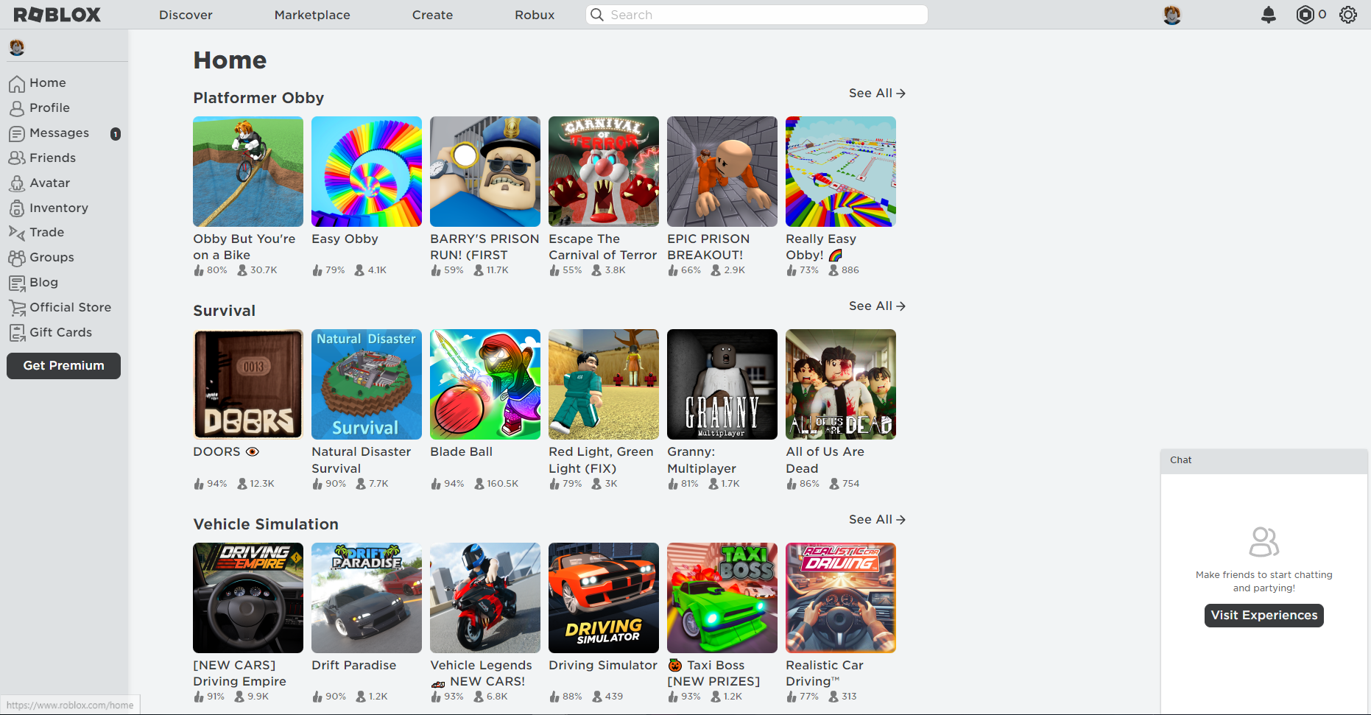1371x715 pixels.
Task: Click the Groups sidebar icon
Action: tap(17, 258)
